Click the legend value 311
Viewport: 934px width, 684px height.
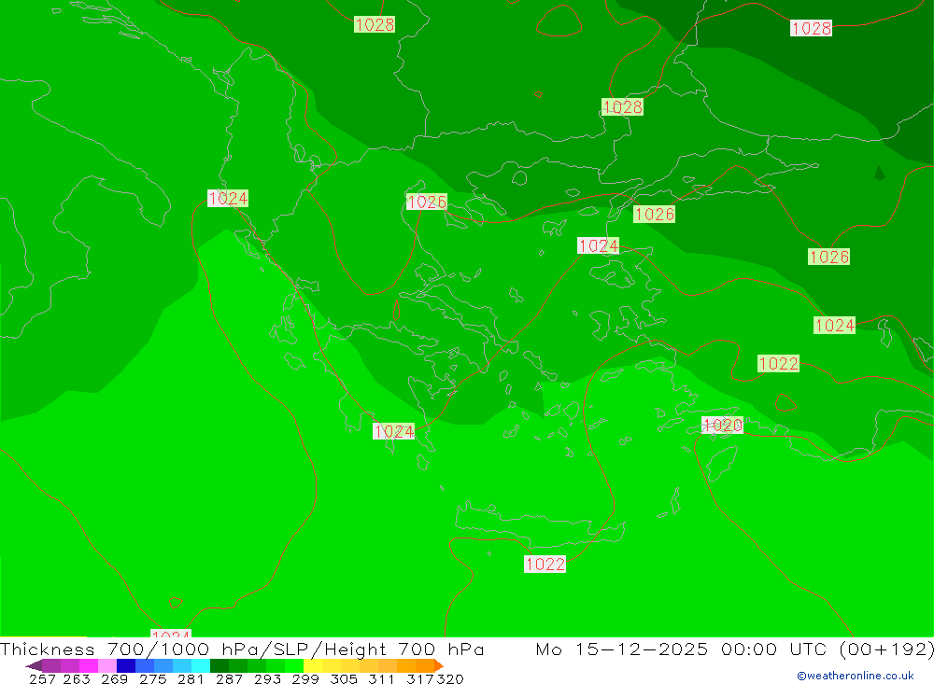click(x=381, y=679)
